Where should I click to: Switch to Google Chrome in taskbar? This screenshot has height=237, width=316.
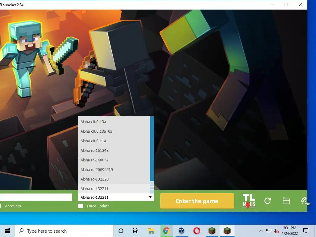click(x=166, y=231)
